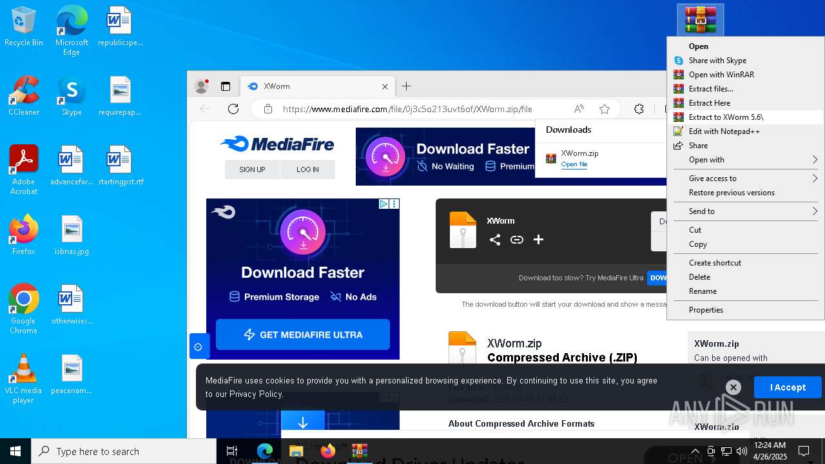Launch CCleaner from the desktop
The image size is (825, 464).
(x=24, y=97)
